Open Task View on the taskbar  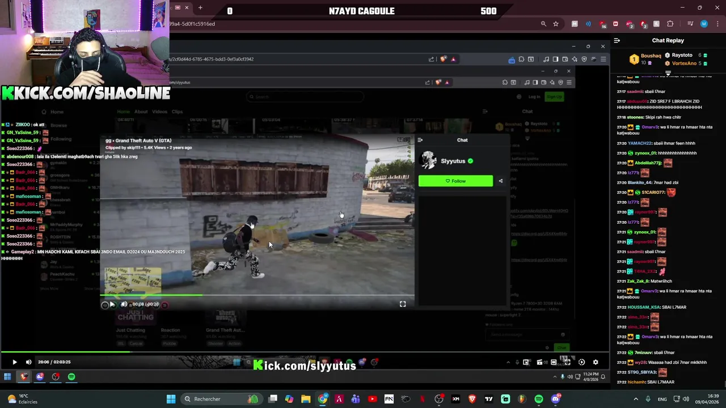pyautogui.click(x=273, y=399)
